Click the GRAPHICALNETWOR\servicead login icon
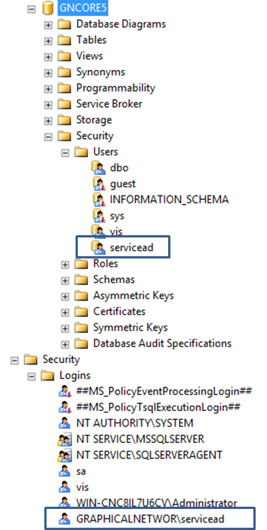This screenshot has width=267, height=530. (64, 519)
